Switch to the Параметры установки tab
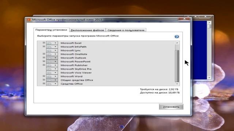 [x=51, y=30]
